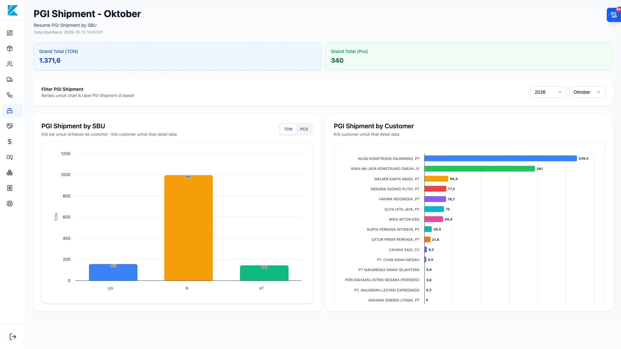Switch the SBU chart to PCS
621x349 pixels.
[304, 129]
